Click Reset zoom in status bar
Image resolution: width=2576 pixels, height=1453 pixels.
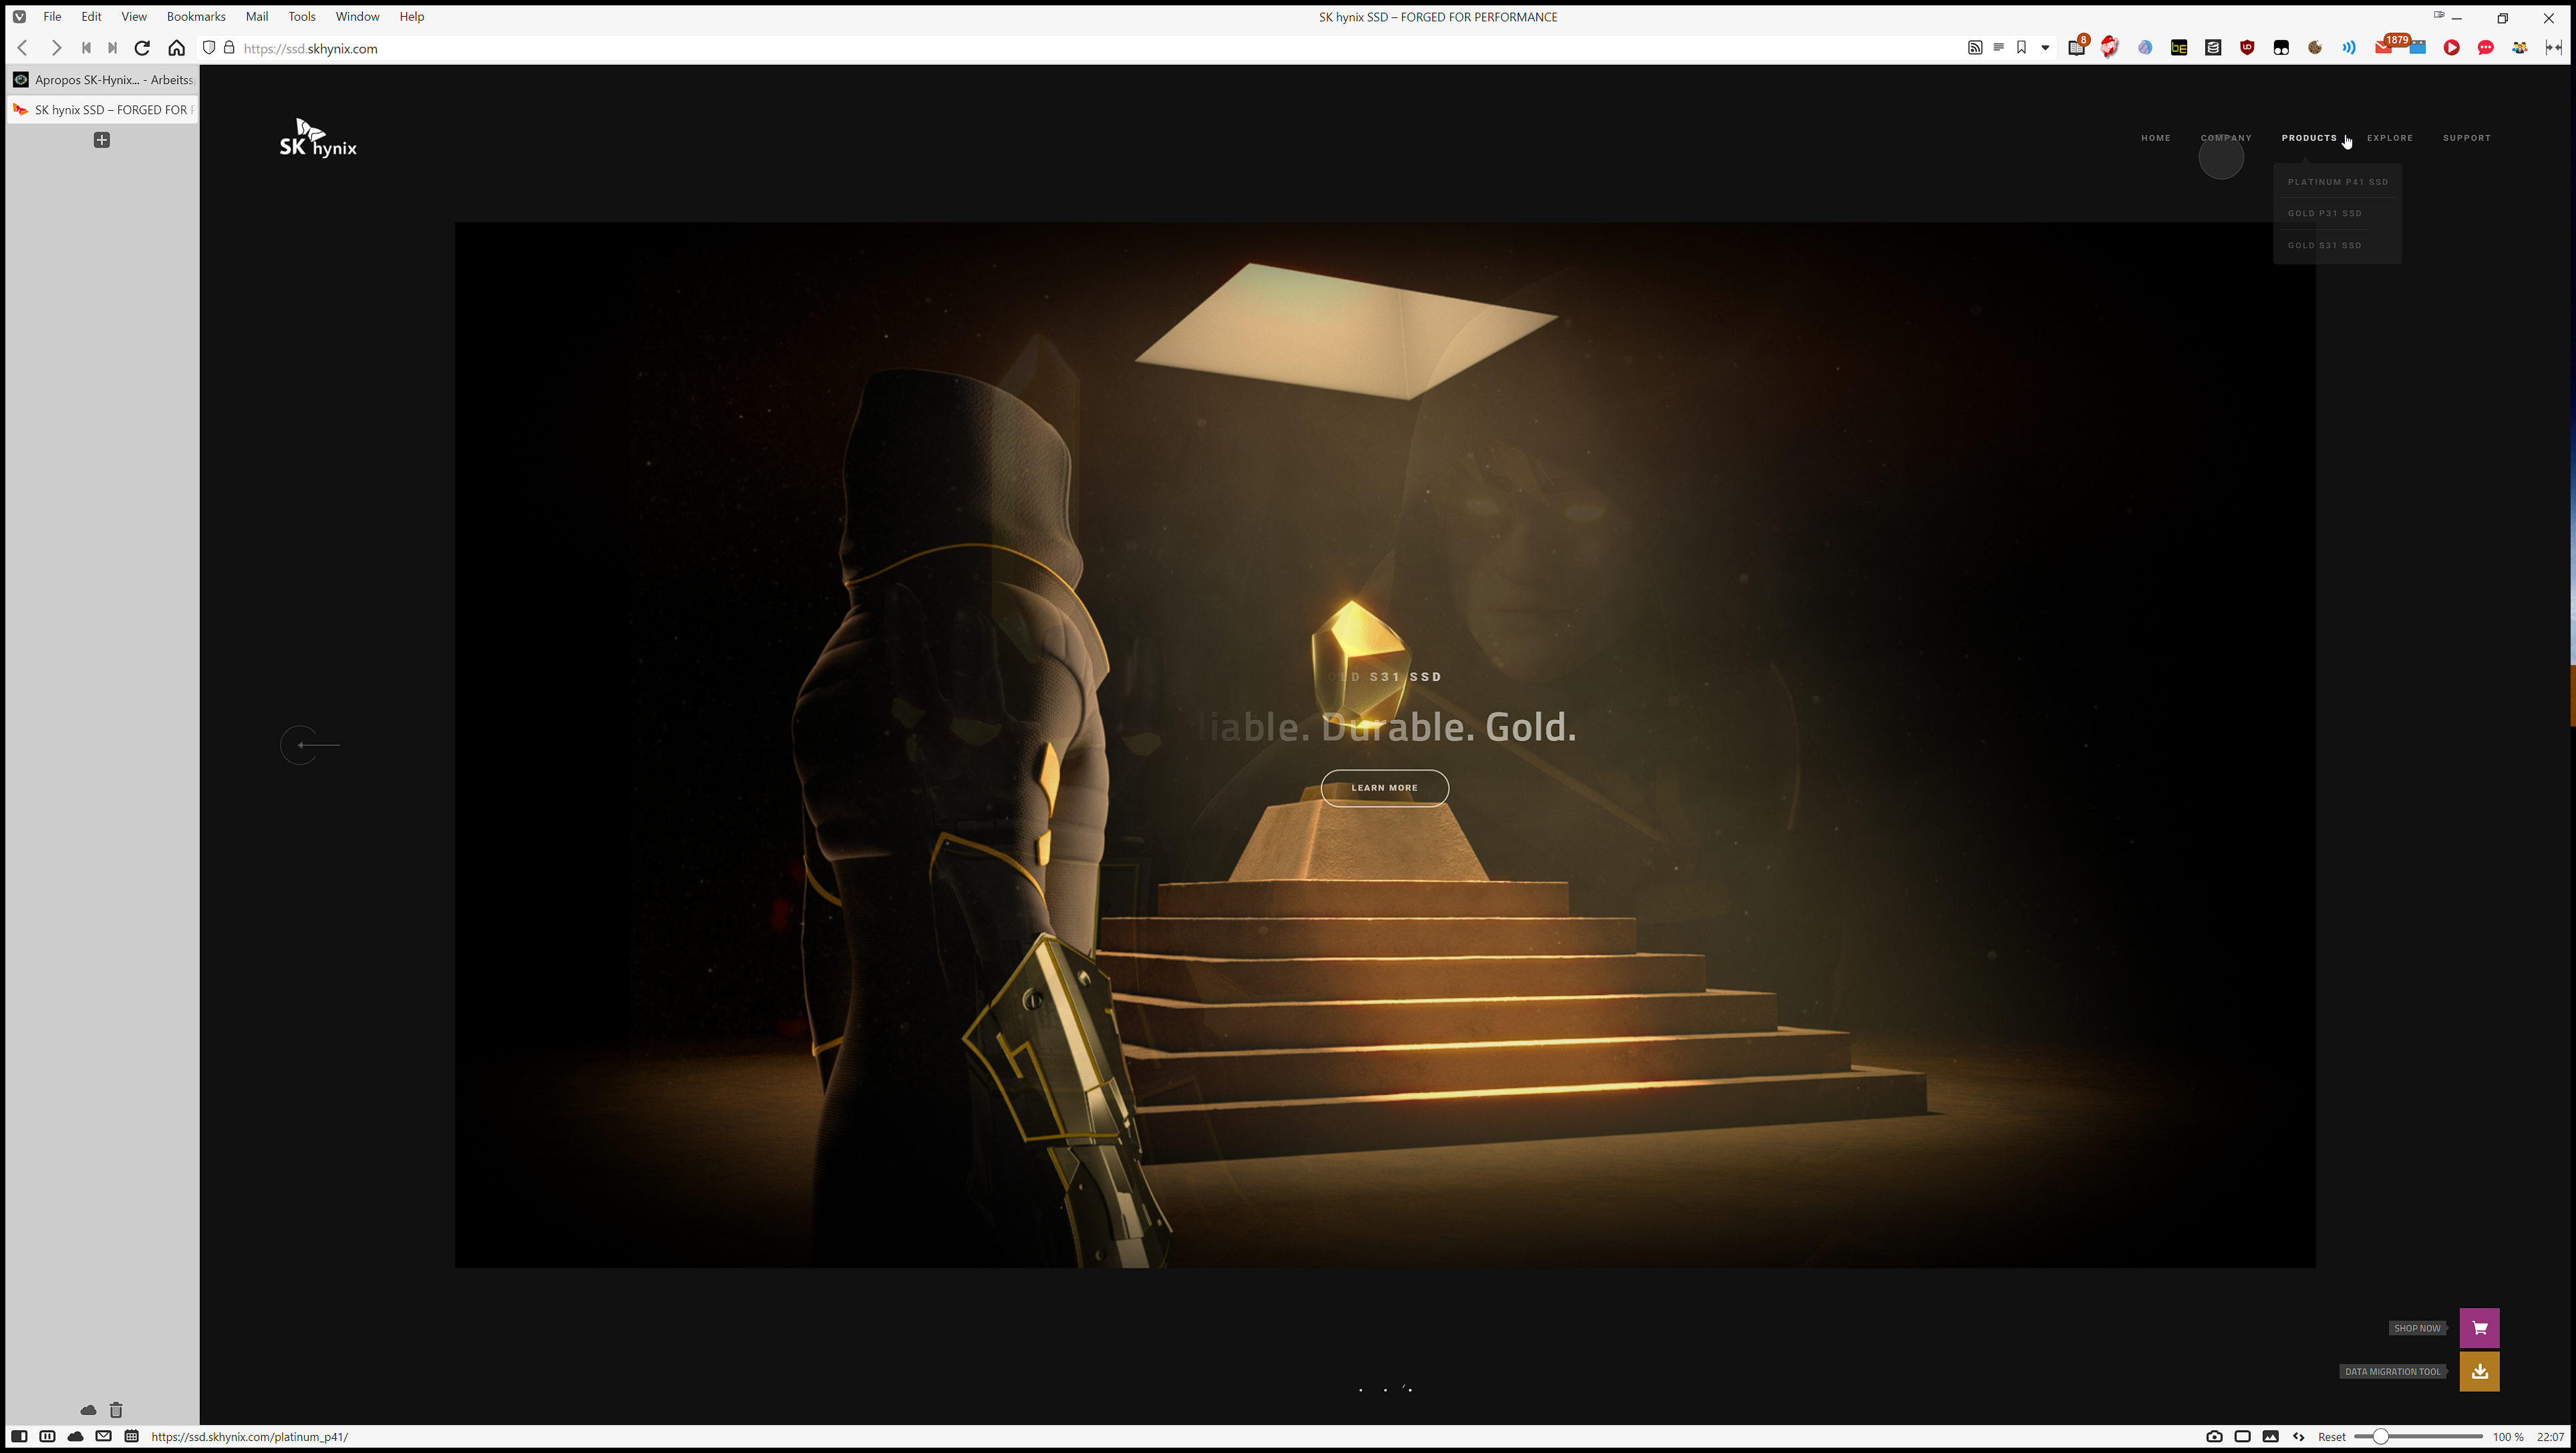pyautogui.click(x=2331, y=1437)
